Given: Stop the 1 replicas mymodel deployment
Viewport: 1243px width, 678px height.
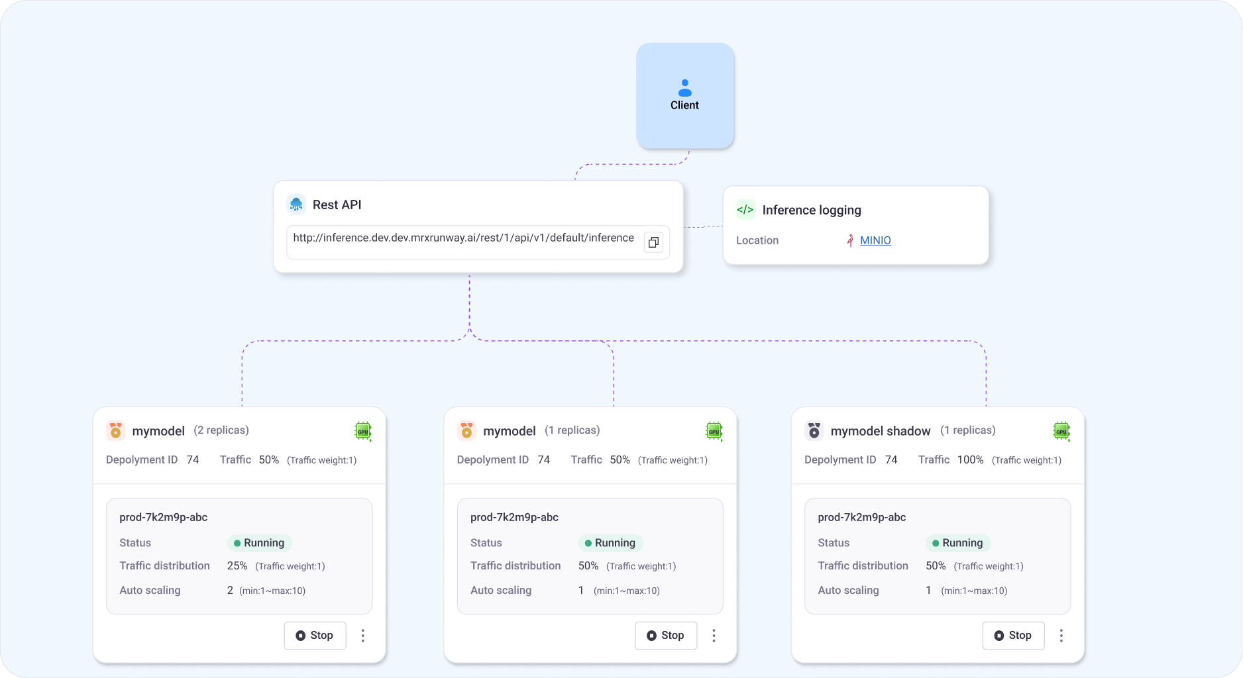Looking at the screenshot, I should pyautogui.click(x=665, y=636).
